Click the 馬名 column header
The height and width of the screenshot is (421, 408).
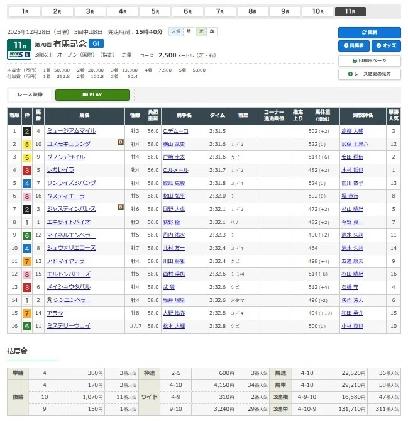(x=84, y=115)
